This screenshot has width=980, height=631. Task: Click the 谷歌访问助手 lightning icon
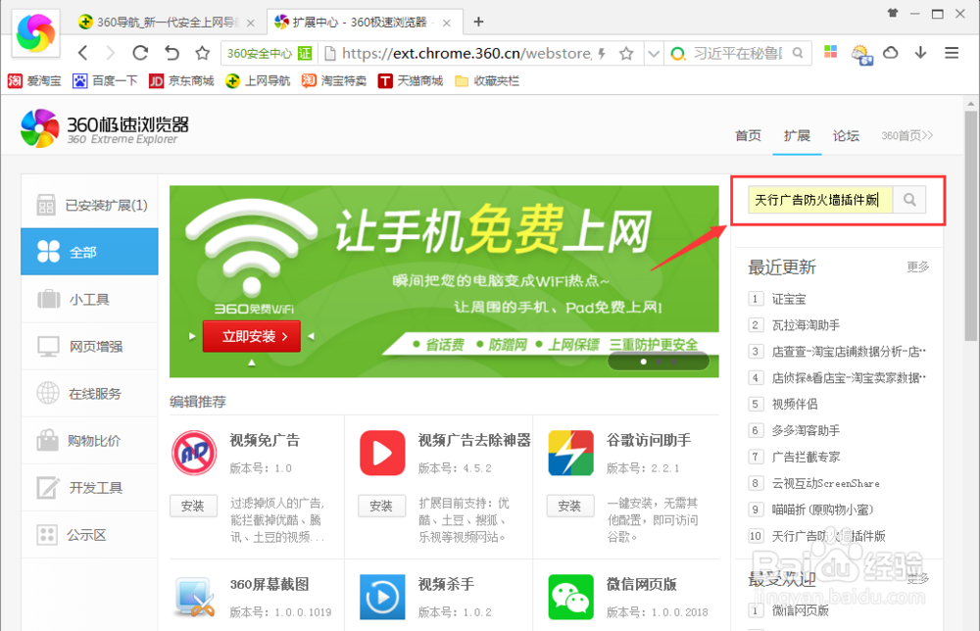tap(570, 453)
